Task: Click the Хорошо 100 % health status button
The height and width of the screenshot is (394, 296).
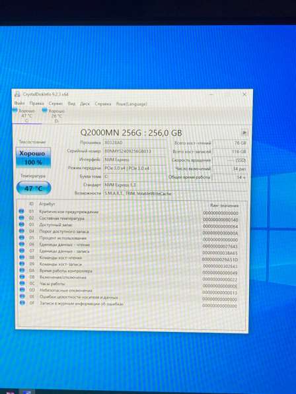Action: pos(33,158)
